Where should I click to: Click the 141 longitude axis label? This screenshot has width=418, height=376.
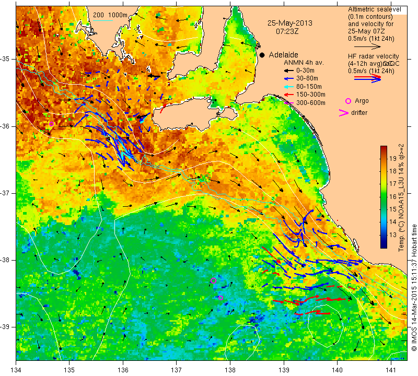391,370
